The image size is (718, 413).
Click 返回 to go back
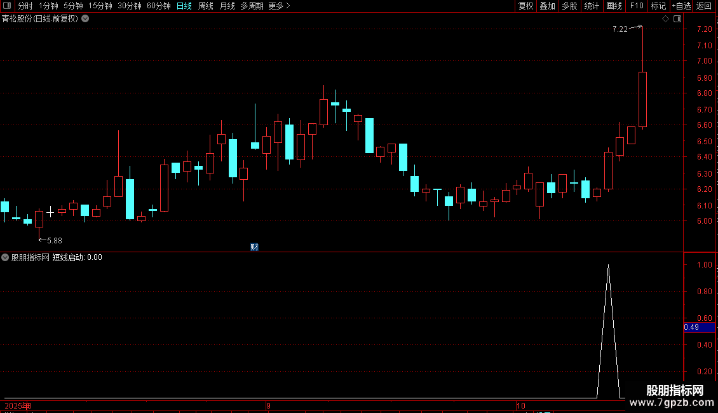[704, 6]
